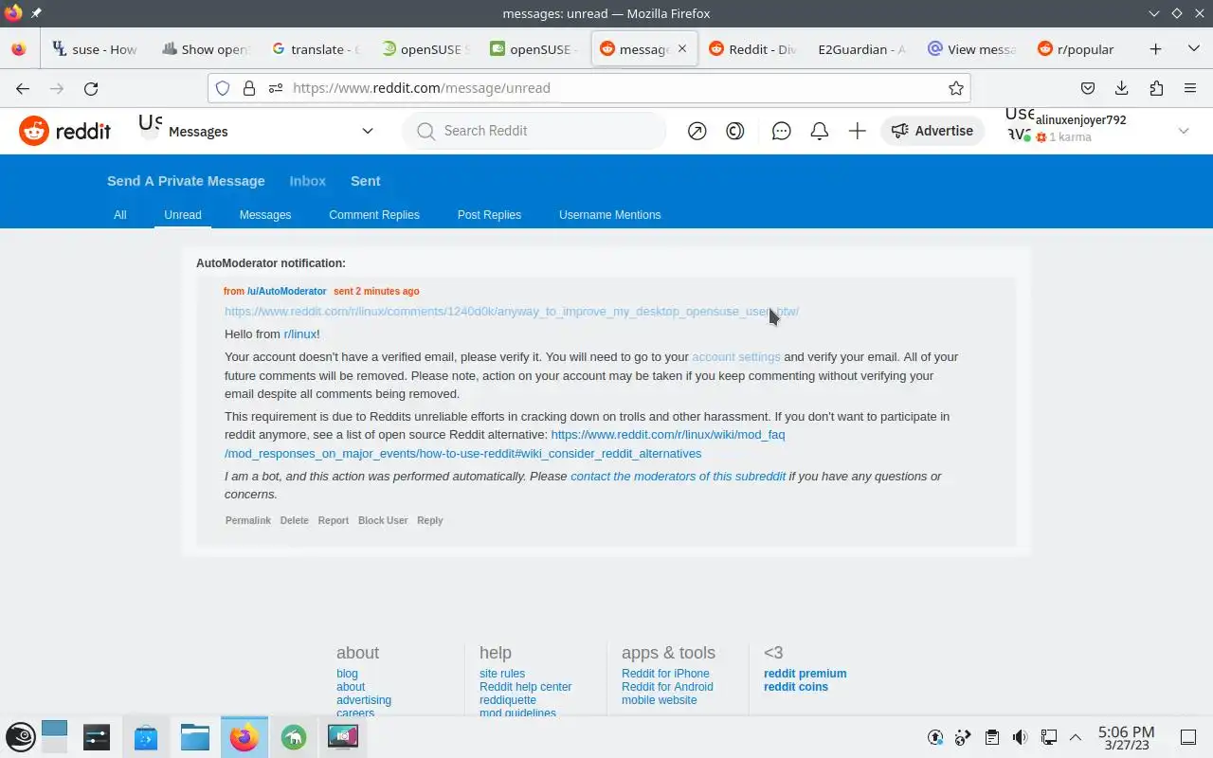Open site permissions icon in address bar
The image size is (1213, 758).
[x=276, y=88]
